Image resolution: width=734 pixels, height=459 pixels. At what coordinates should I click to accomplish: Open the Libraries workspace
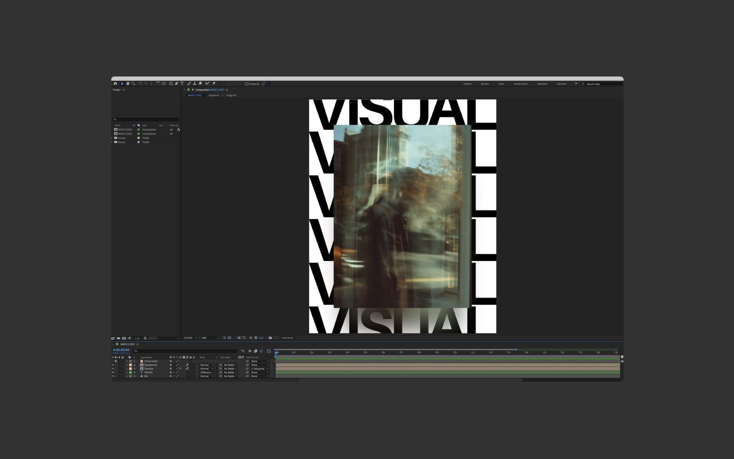561,84
